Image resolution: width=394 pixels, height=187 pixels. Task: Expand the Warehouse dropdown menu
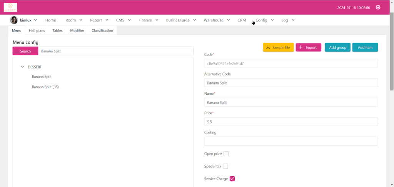(217, 20)
